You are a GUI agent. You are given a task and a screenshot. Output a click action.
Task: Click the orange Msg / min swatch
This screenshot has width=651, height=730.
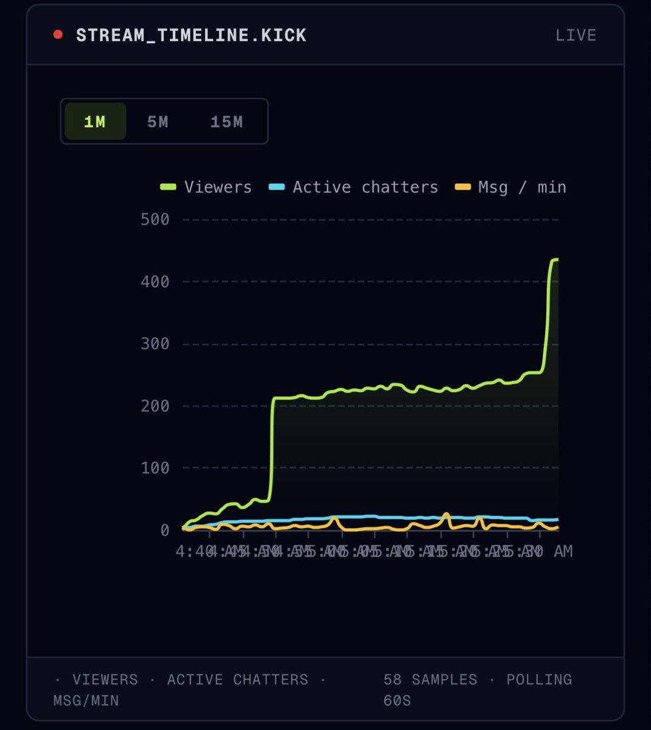pyautogui.click(x=463, y=187)
